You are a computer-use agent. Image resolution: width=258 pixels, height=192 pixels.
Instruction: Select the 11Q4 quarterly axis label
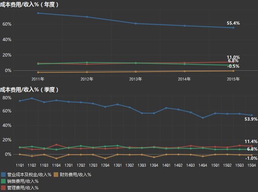pyautogui.click(x=56, y=165)
